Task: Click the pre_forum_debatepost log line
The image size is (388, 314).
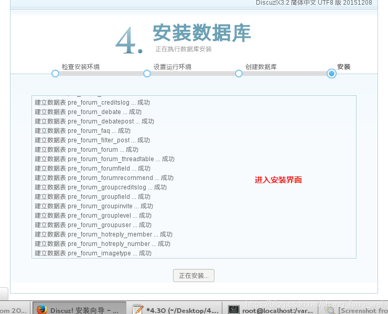Action: [x=94, y=121]
